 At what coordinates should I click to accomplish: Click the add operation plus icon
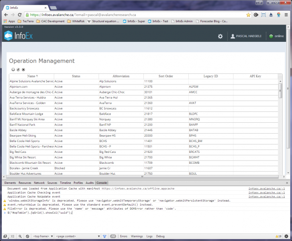click(13, 70)
